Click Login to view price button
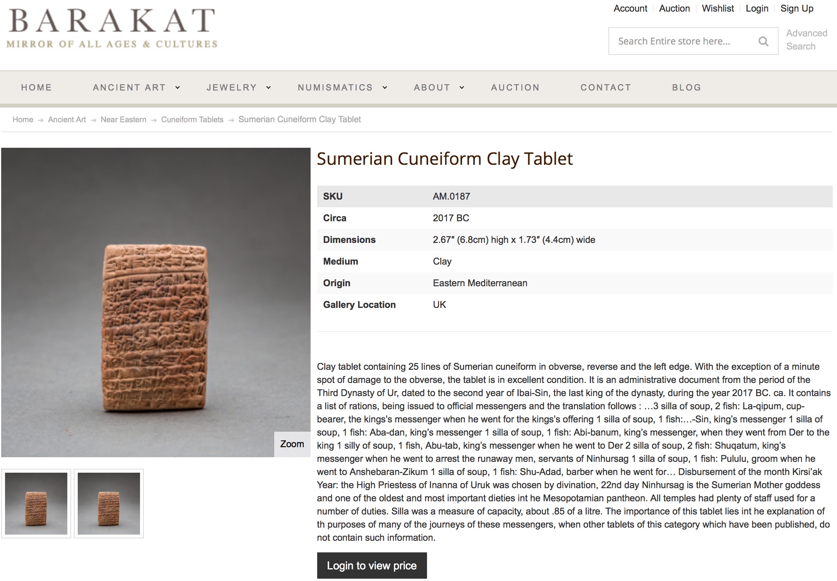The width and height of the screenshot is (837, 581). [372, 566]
